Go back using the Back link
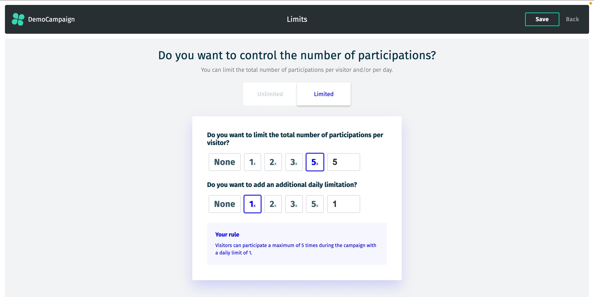594x297 pixels. [x=572, y=19]
